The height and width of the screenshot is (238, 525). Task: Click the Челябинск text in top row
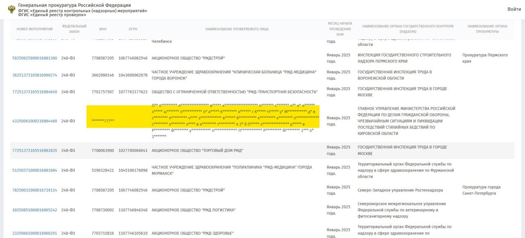click(x=162, y=41)
